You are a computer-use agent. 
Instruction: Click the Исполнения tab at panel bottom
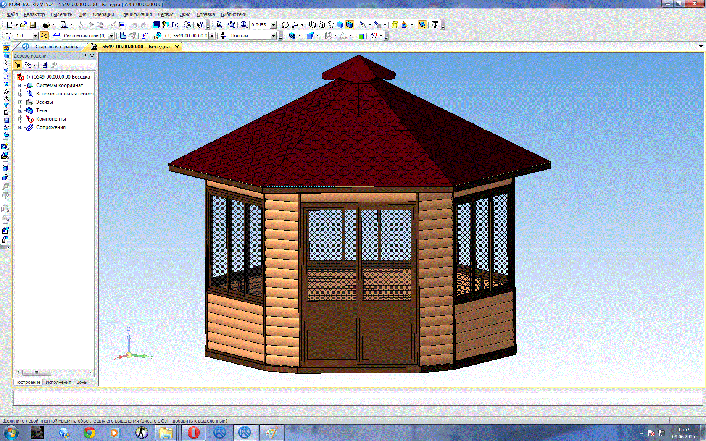click(x=58, y=382)
